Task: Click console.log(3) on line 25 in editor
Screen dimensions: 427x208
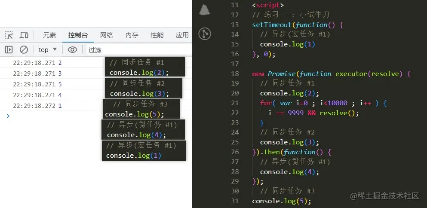Action: click(289, 142)
